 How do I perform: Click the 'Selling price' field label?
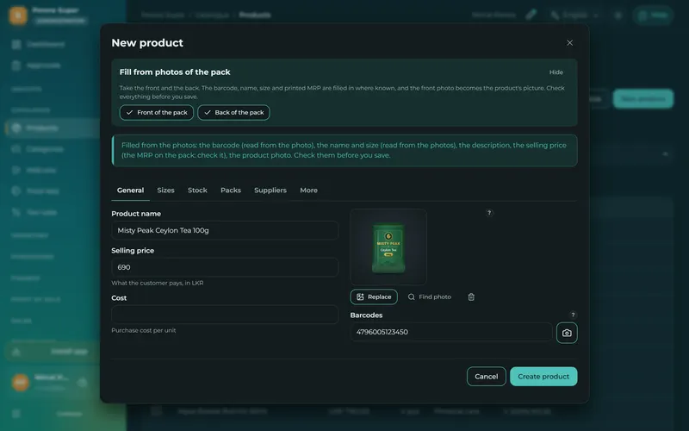[x=133, y=251]
